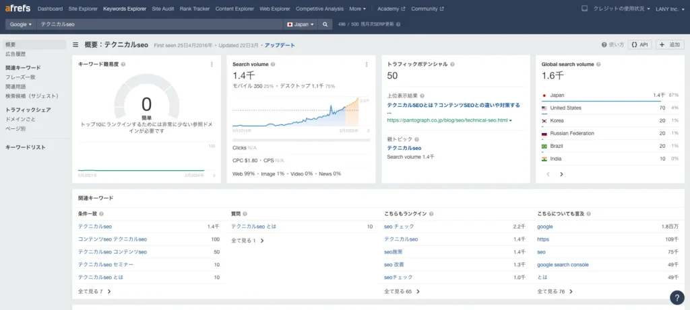
Task: Open Rank Tracker in top navigation
Action: click(195, 9)
